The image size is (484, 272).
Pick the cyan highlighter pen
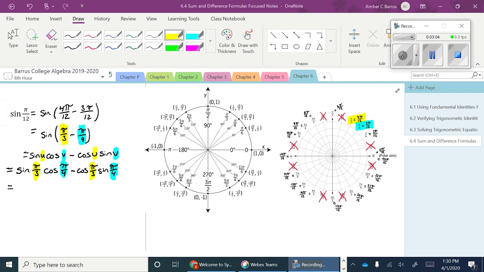tap(194, 36)
